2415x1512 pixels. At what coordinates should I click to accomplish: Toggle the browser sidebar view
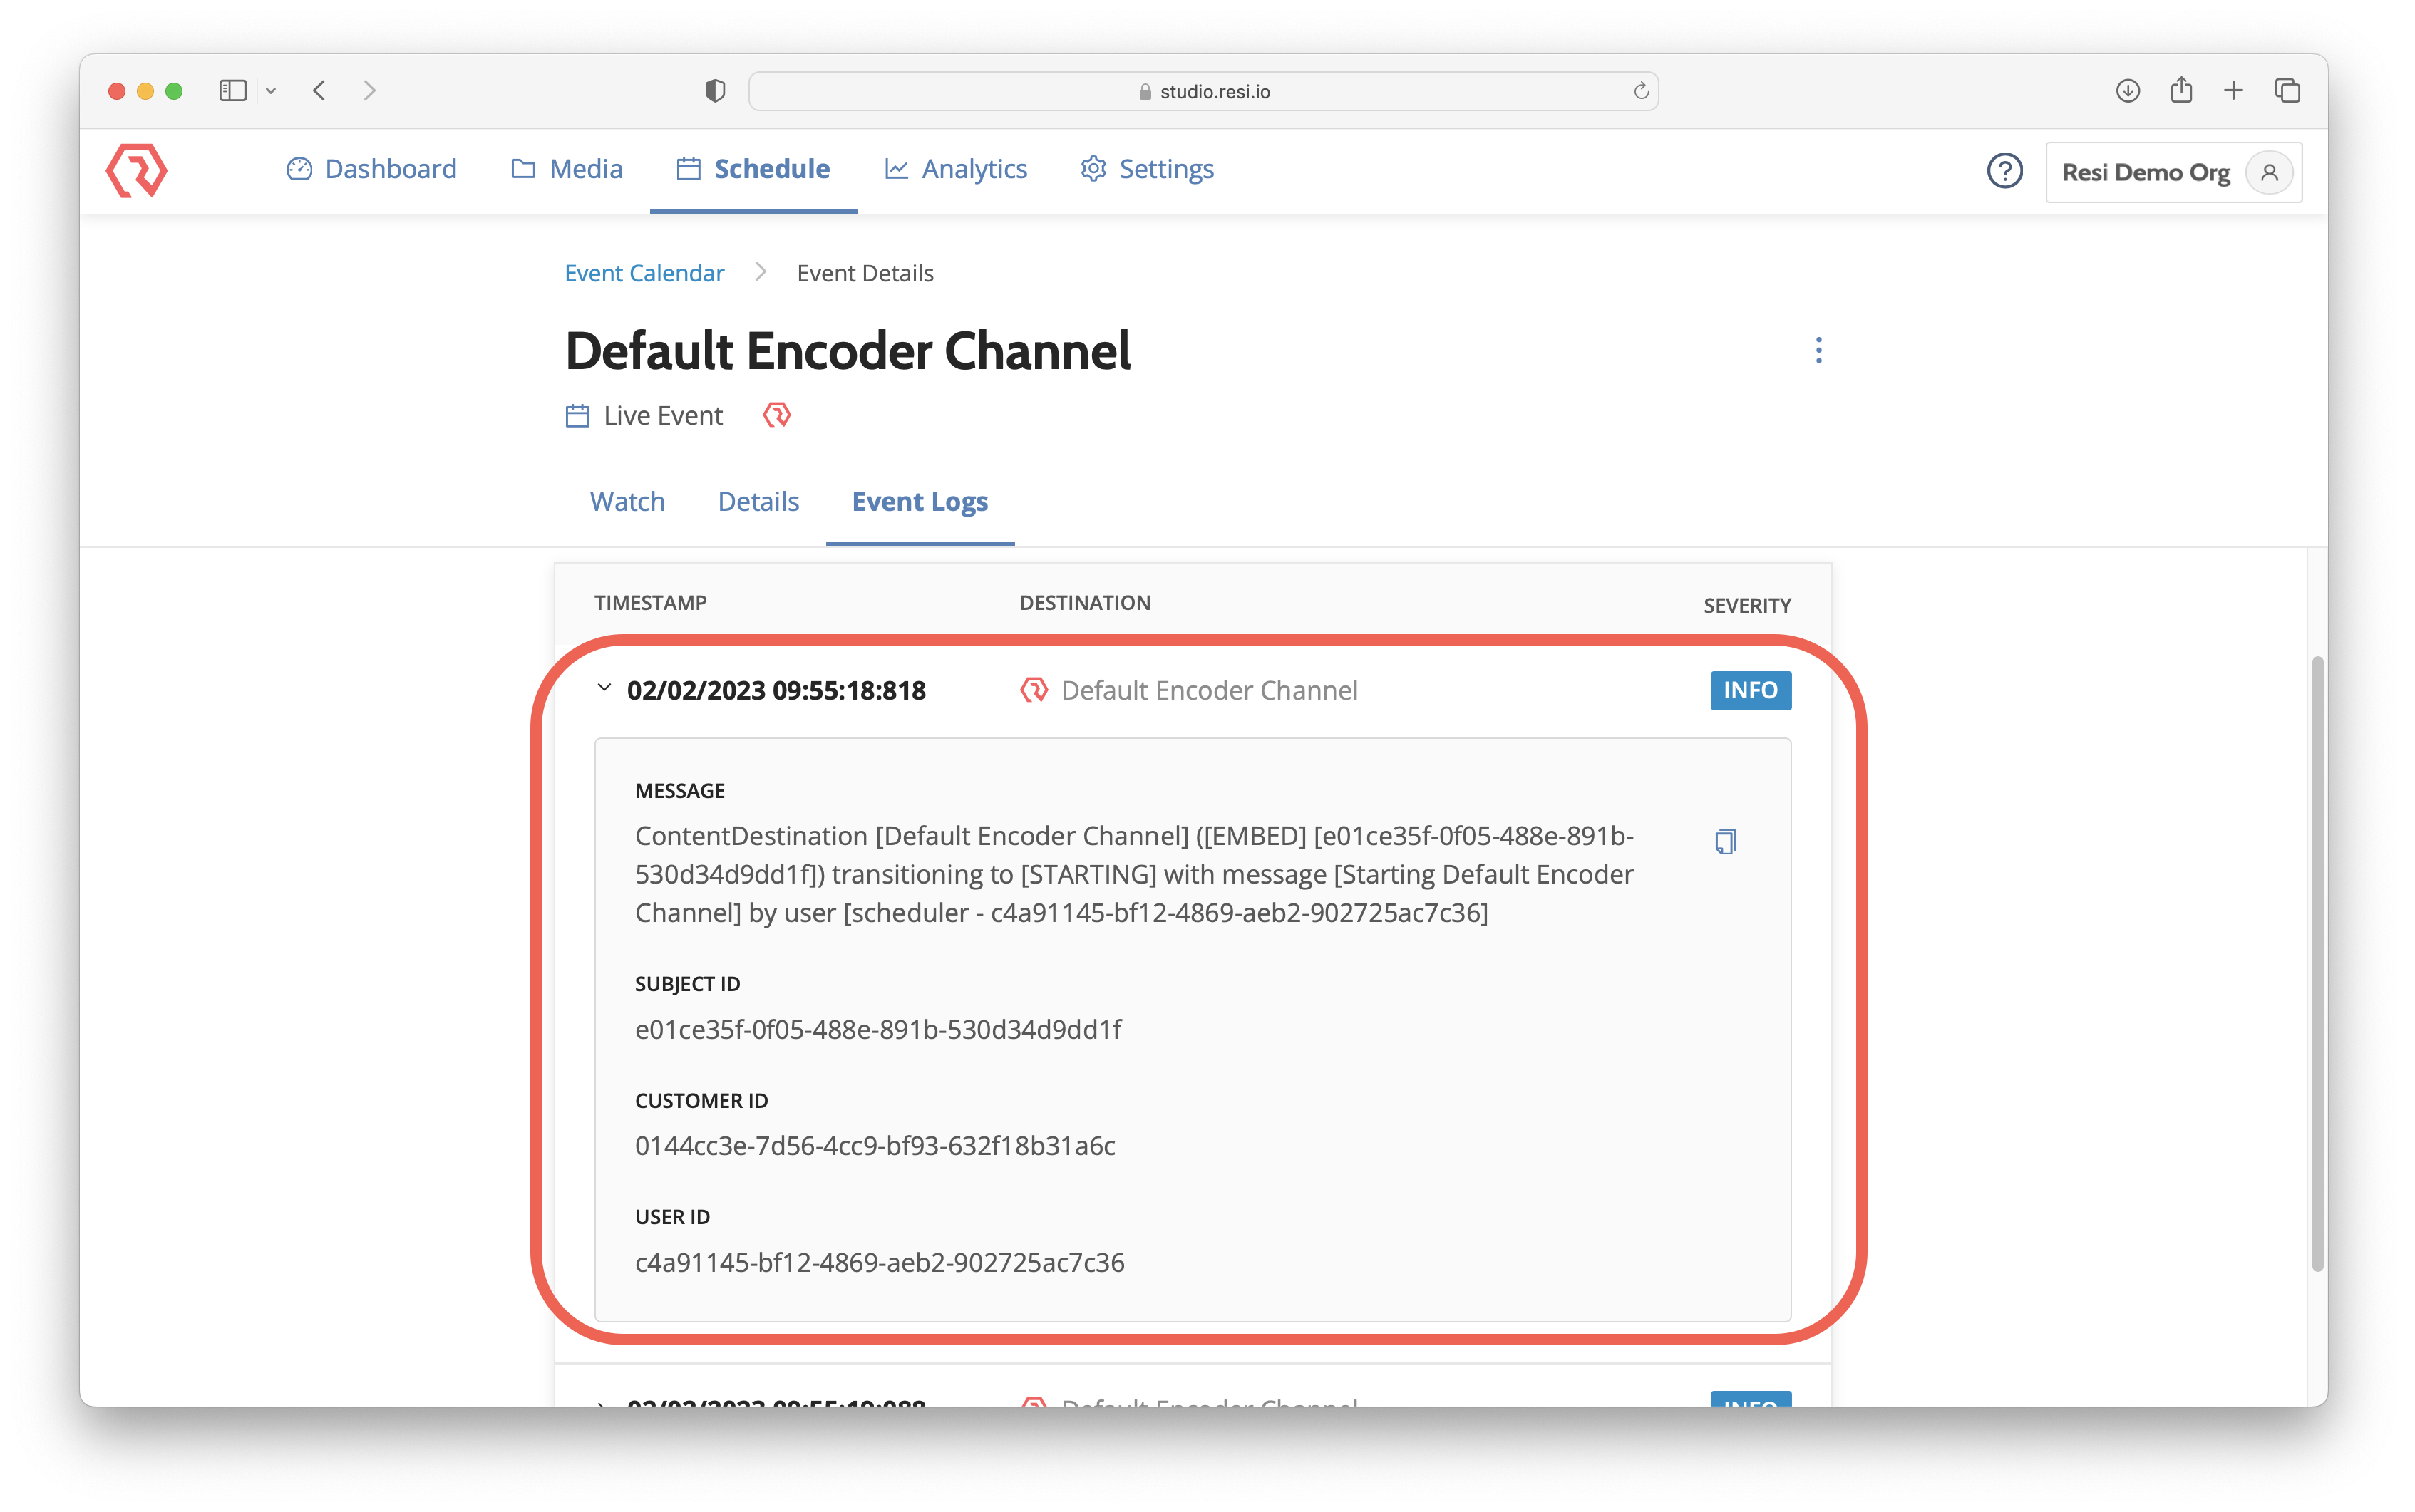[232, 90]
